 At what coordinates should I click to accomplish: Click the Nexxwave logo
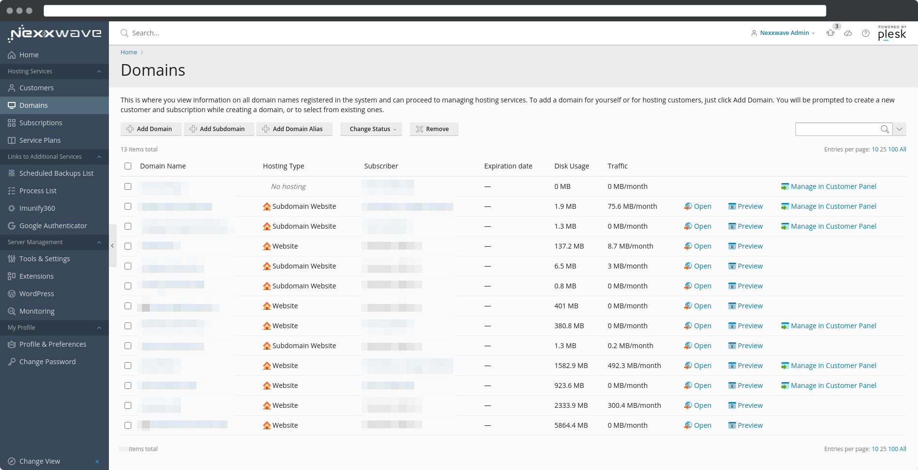tap(54, 34)
